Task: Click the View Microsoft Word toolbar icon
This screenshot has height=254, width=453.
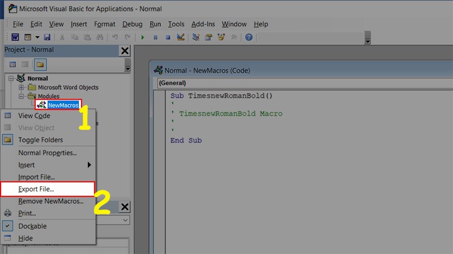Action: point(15,37)
